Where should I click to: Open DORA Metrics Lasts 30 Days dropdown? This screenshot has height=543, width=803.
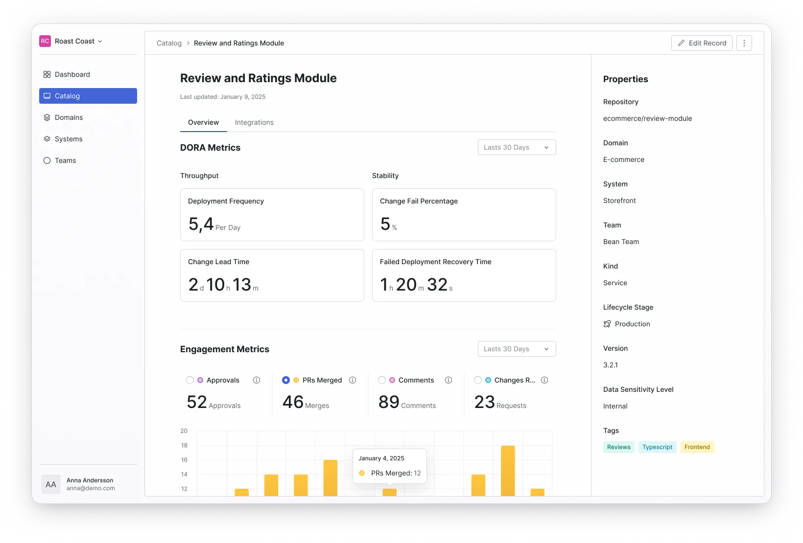[x=517, y=147]
